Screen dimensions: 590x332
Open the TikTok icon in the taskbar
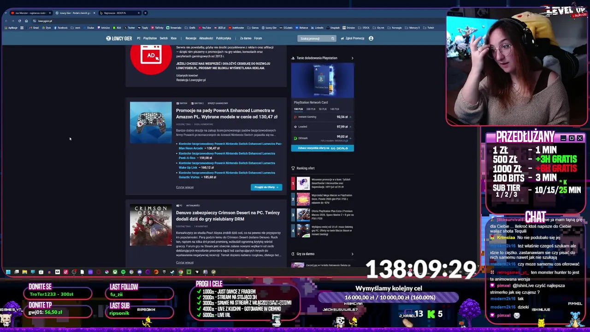65,272
